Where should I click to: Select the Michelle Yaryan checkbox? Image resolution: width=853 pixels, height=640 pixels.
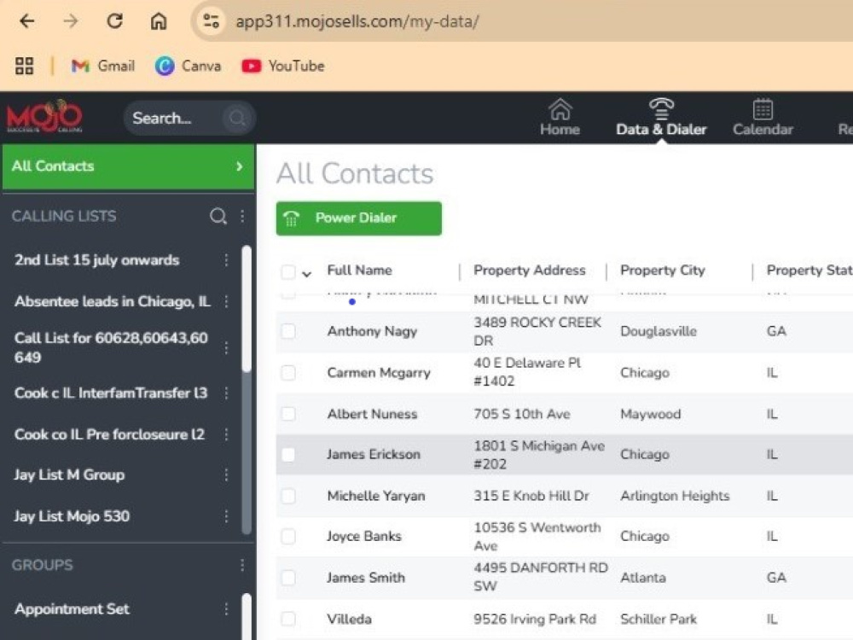[287, 496]
